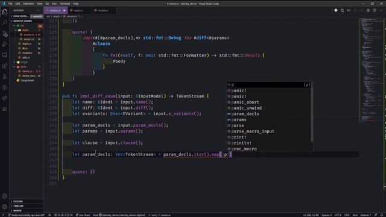Open the Testing flask view
The width and height of the screenshot is (386, 217).
[x=4, y=77]
